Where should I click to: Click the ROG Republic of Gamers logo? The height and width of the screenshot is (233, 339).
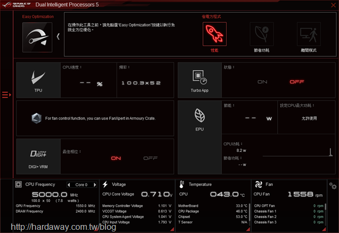(16, 5)
